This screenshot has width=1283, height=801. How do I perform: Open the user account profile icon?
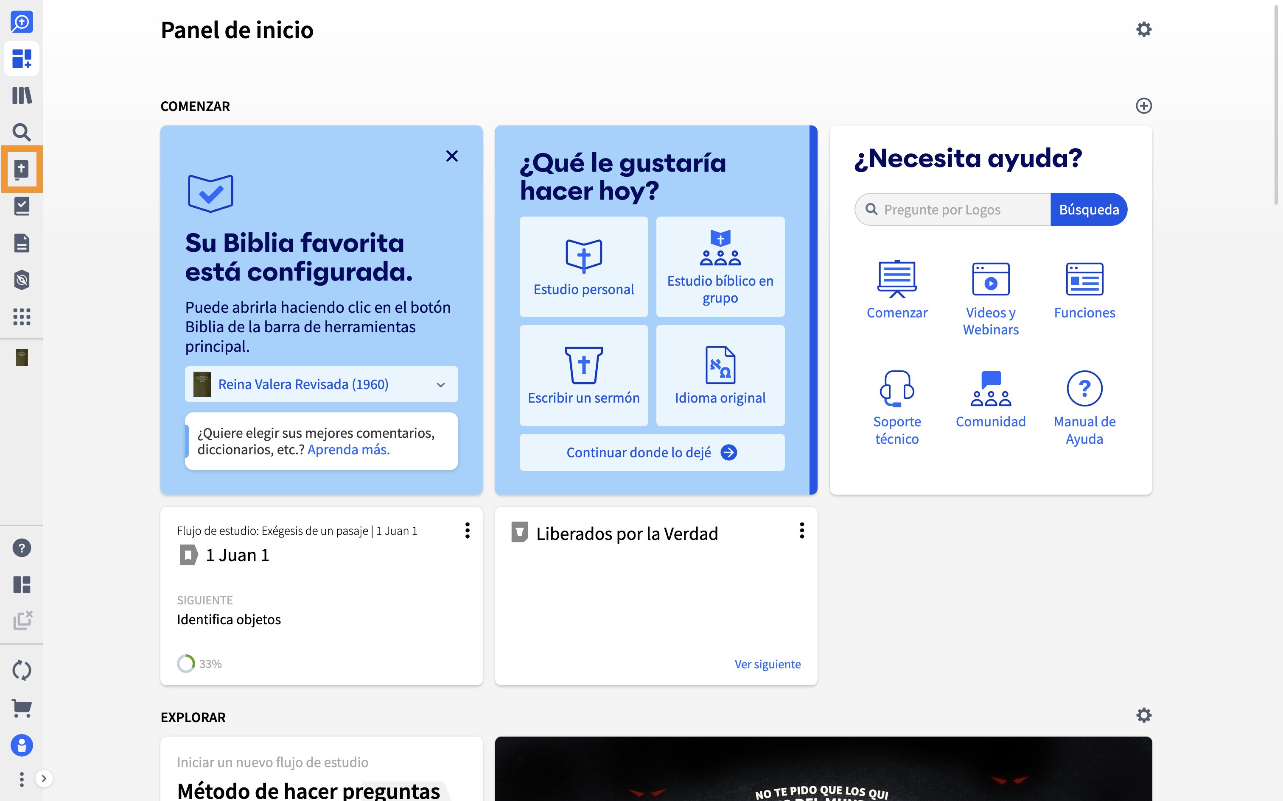pyautogui.click(x=22, y=745)
